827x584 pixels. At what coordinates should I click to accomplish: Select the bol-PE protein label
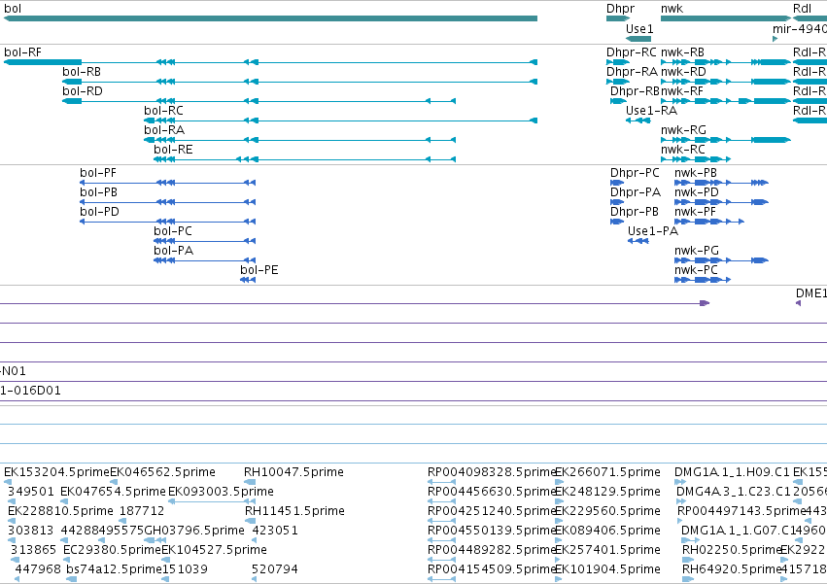(258, 271)
